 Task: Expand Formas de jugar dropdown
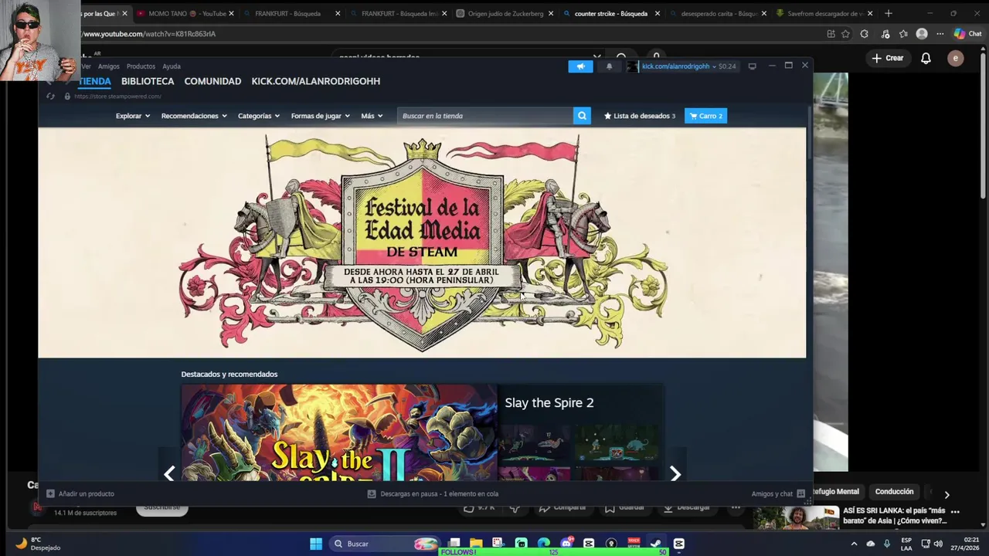[x=321, y=116]
